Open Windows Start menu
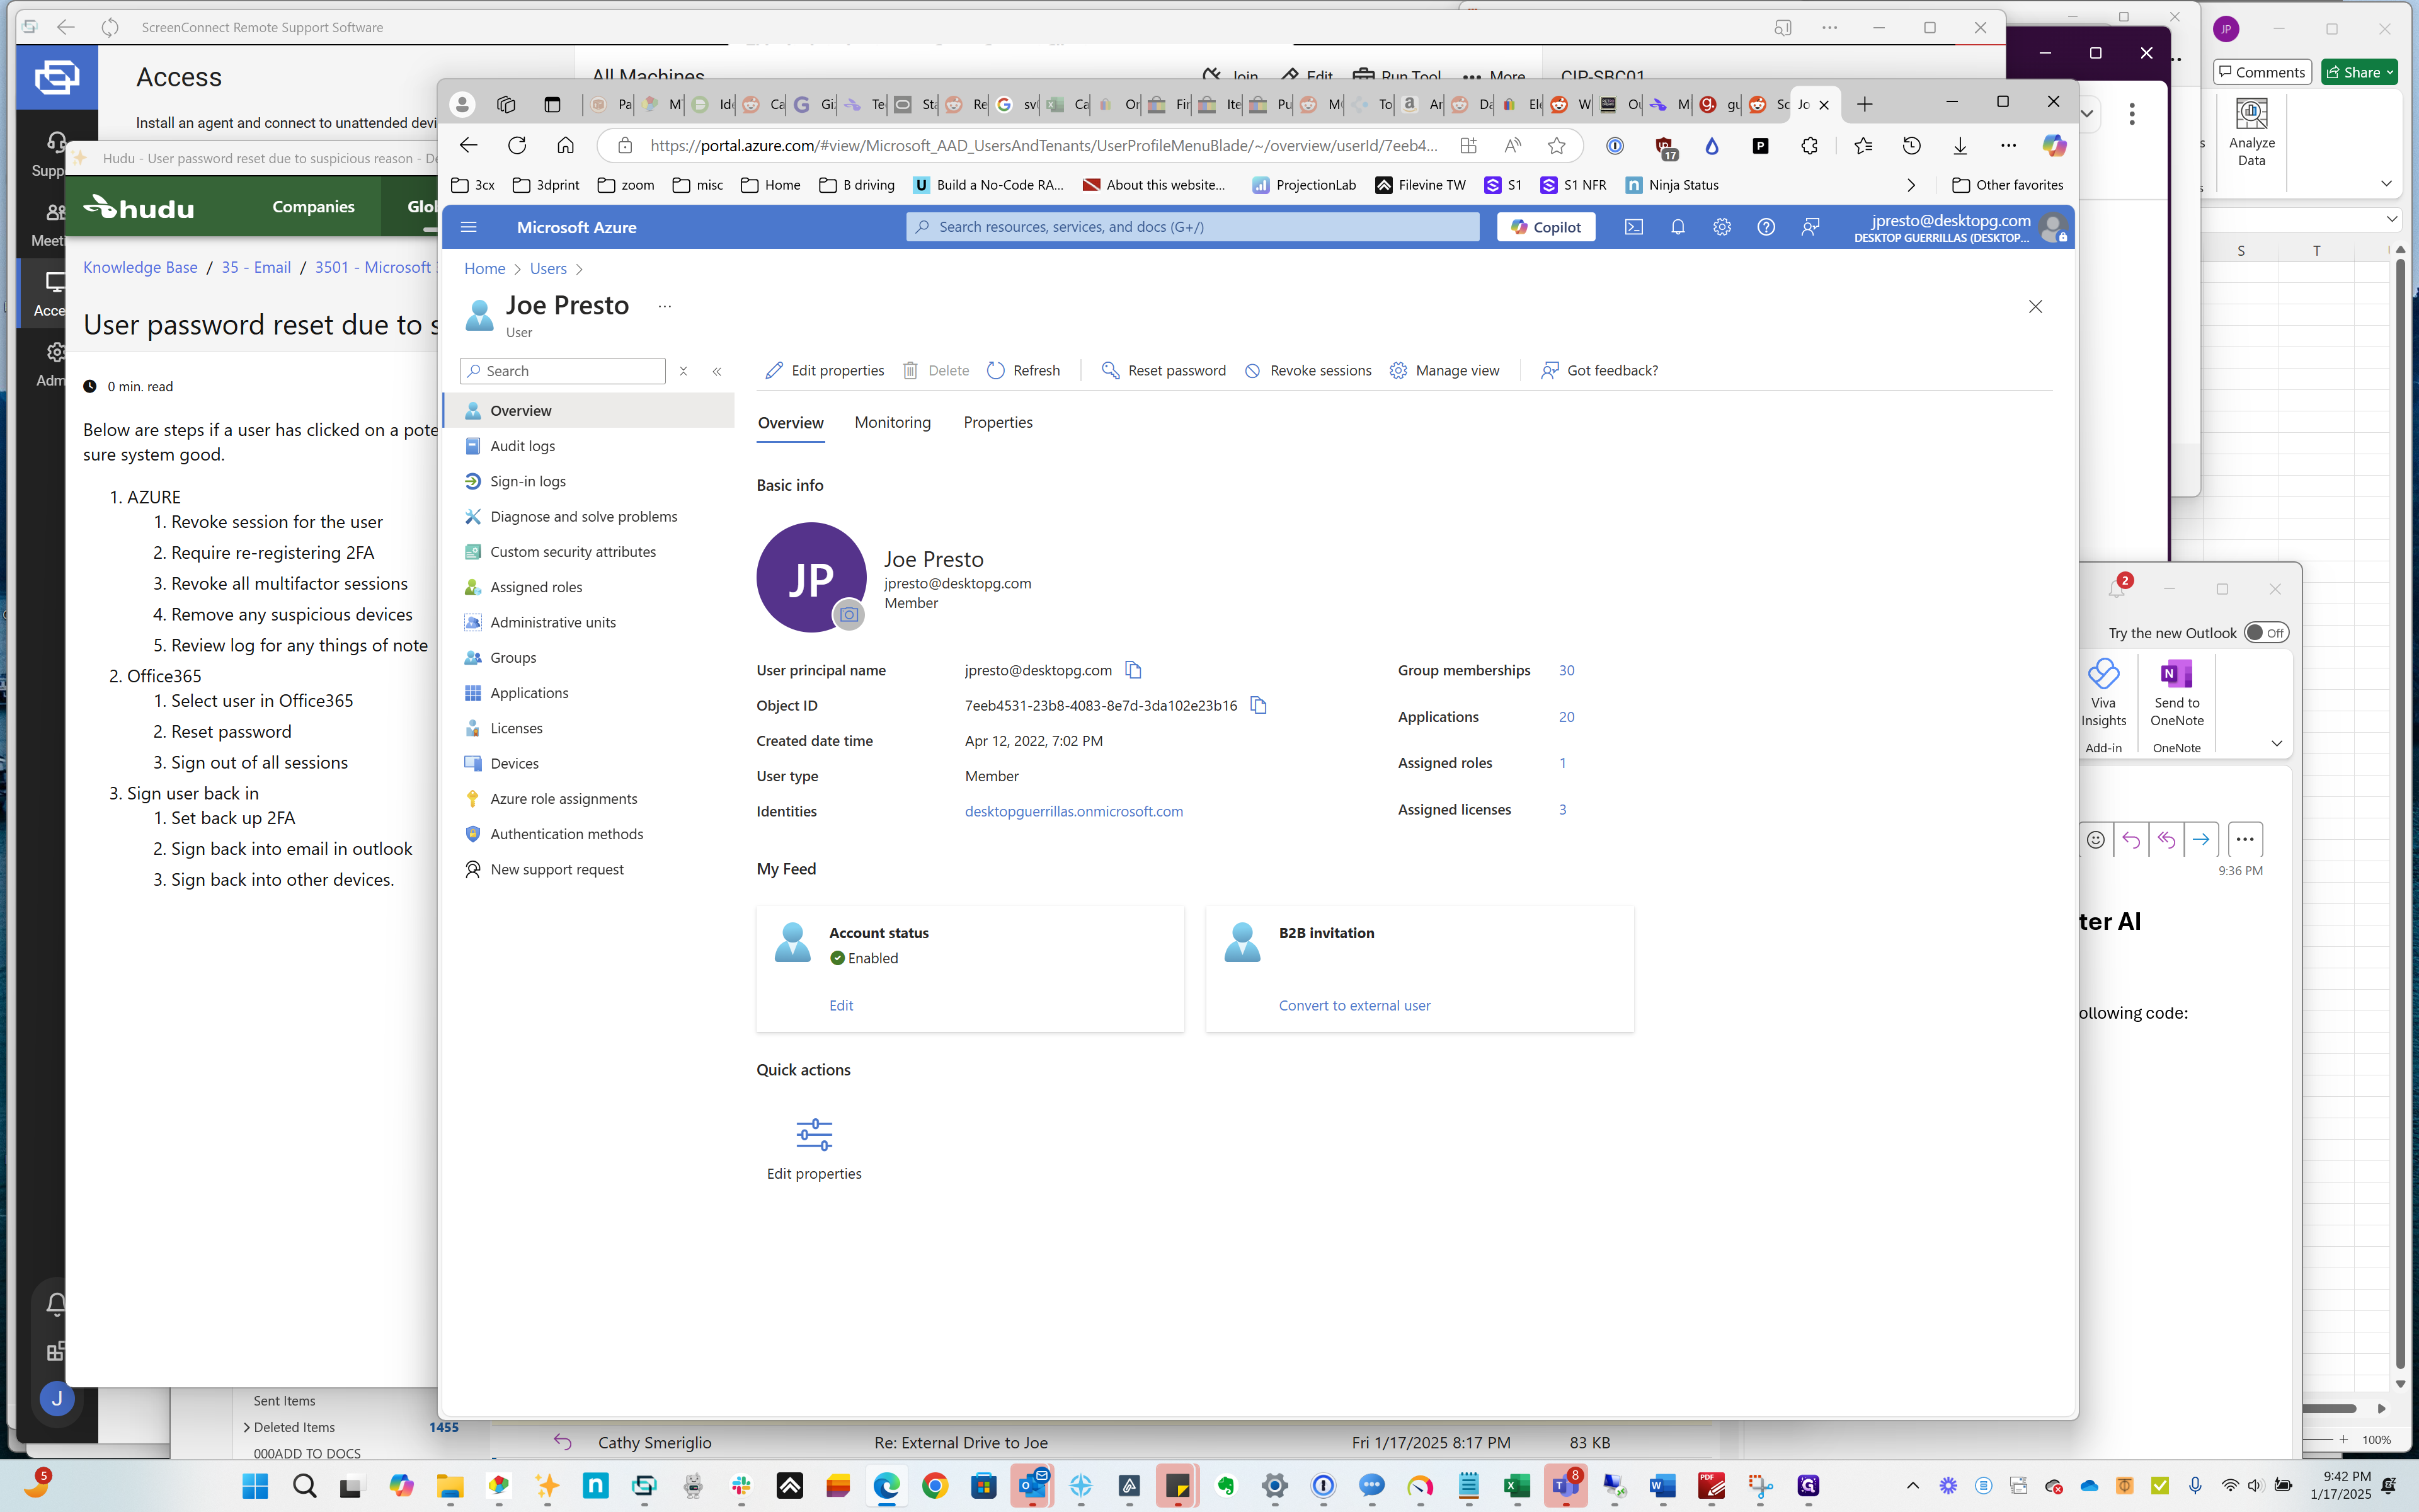The height and width of the screenshot is (1512, 2419). (256, 1486)
